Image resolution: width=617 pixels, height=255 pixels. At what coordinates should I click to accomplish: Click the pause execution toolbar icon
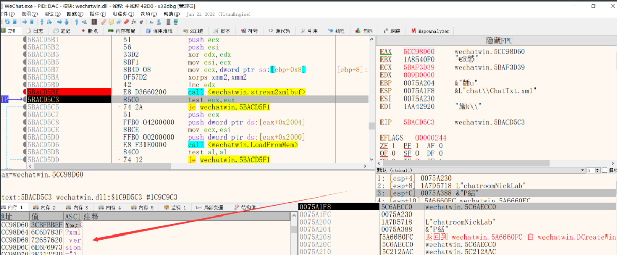[32, 22]
